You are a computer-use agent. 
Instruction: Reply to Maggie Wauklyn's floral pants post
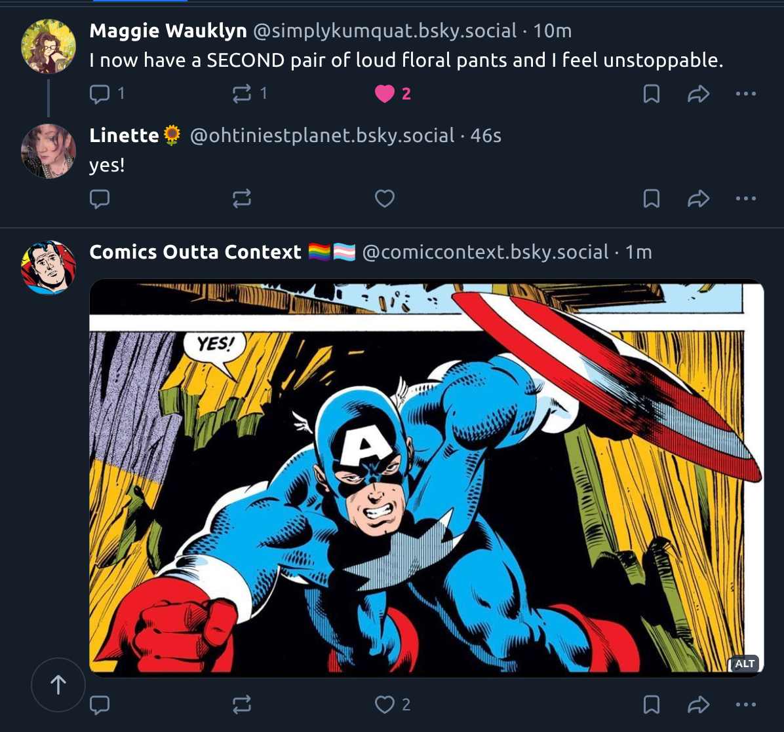(x=99, y=94)
